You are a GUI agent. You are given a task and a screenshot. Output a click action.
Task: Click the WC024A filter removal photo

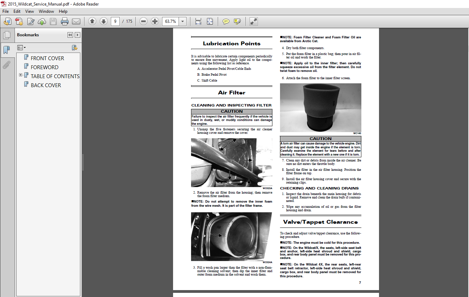pos(232,236)
